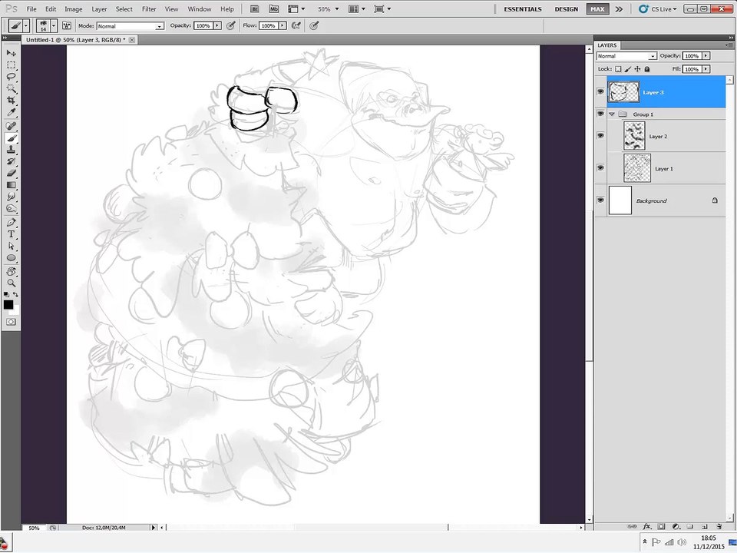Open the brush Mode dropdown
The height and width of the screenshot is (553, 737).
[x=131, y=26]
